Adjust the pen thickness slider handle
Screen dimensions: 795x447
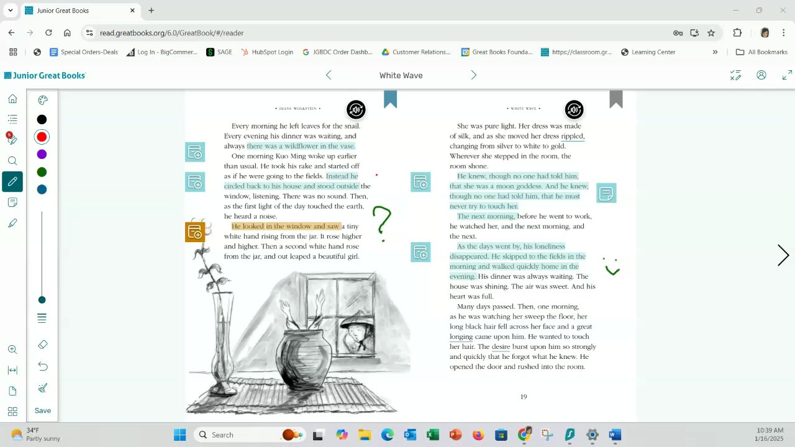pos(42,300)
